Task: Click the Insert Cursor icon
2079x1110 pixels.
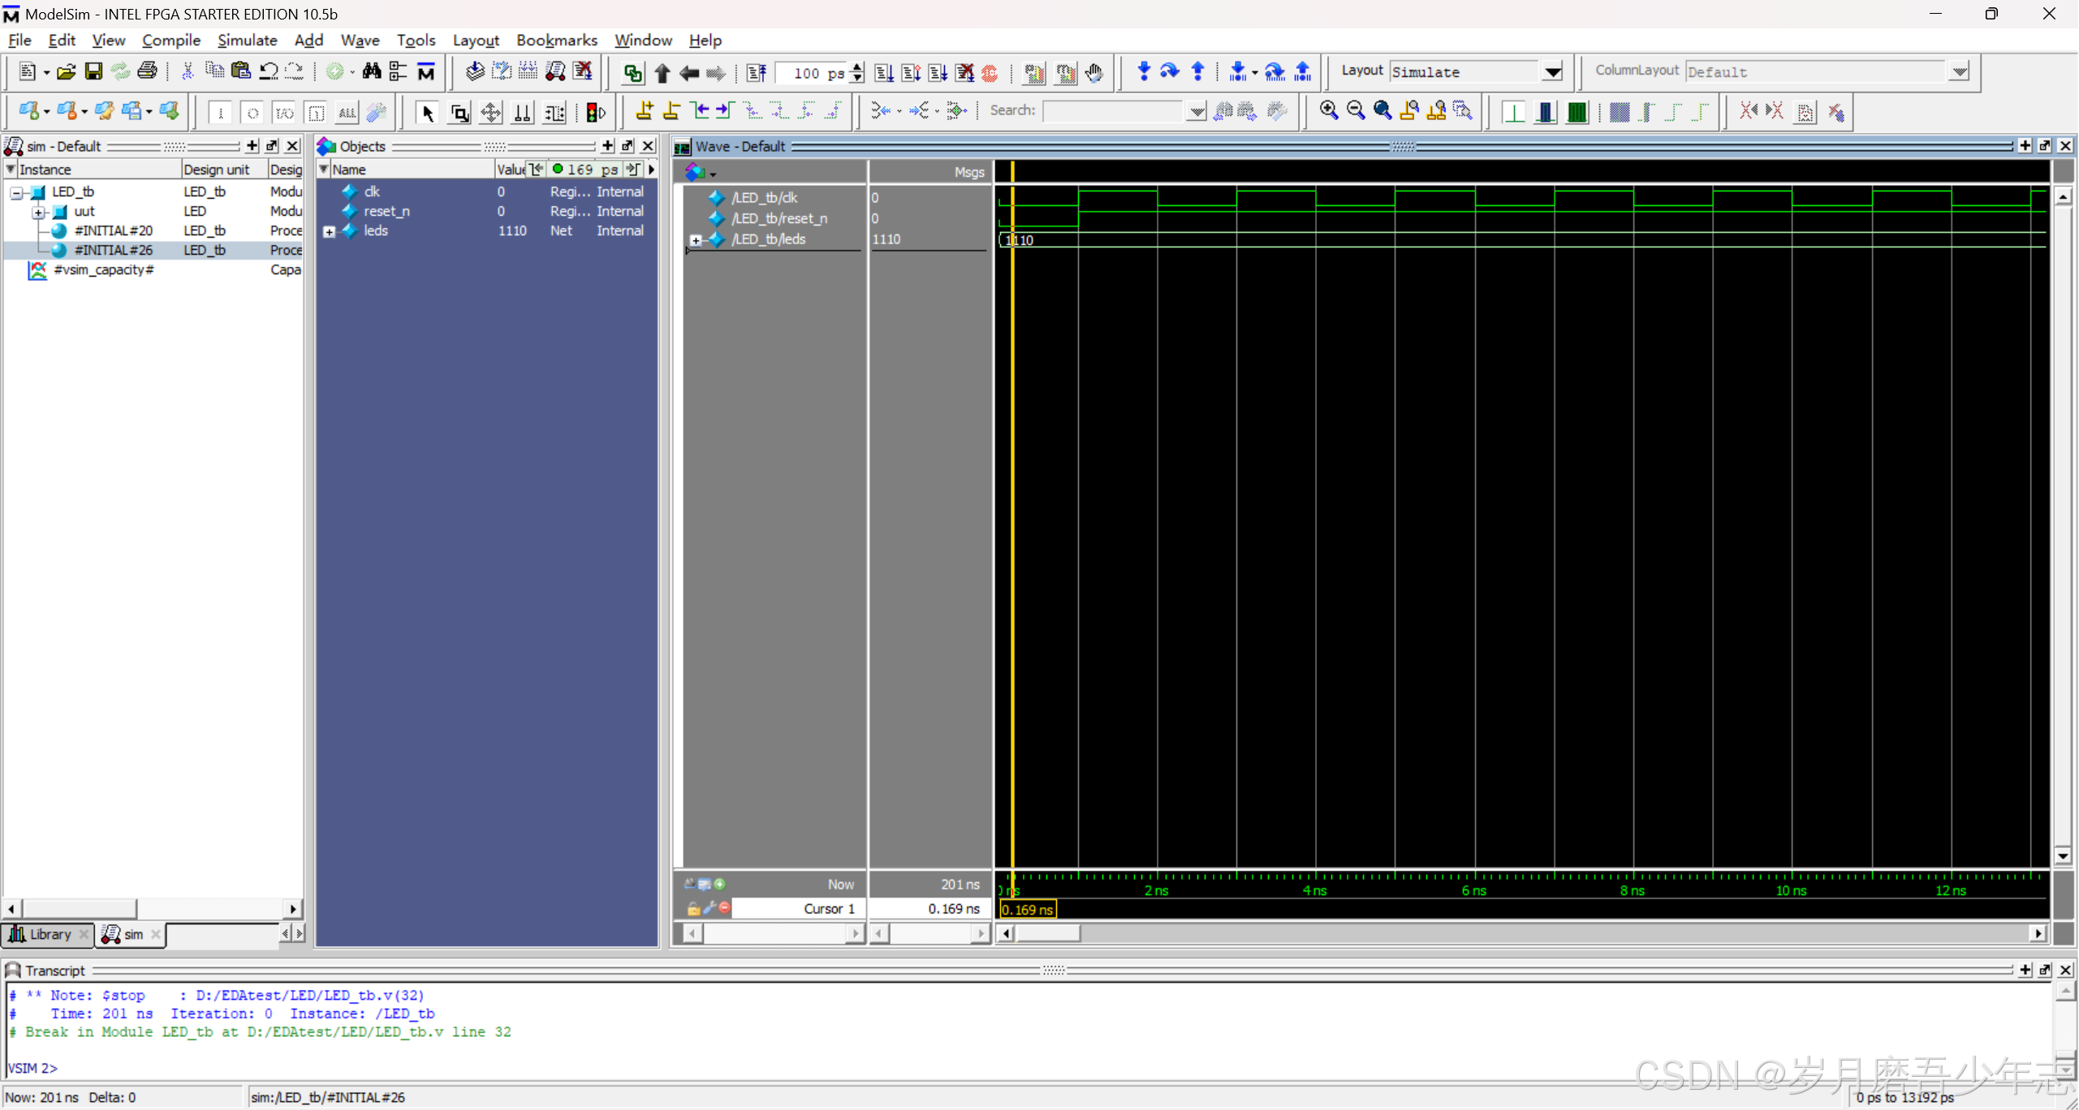Action: (645, 112)
